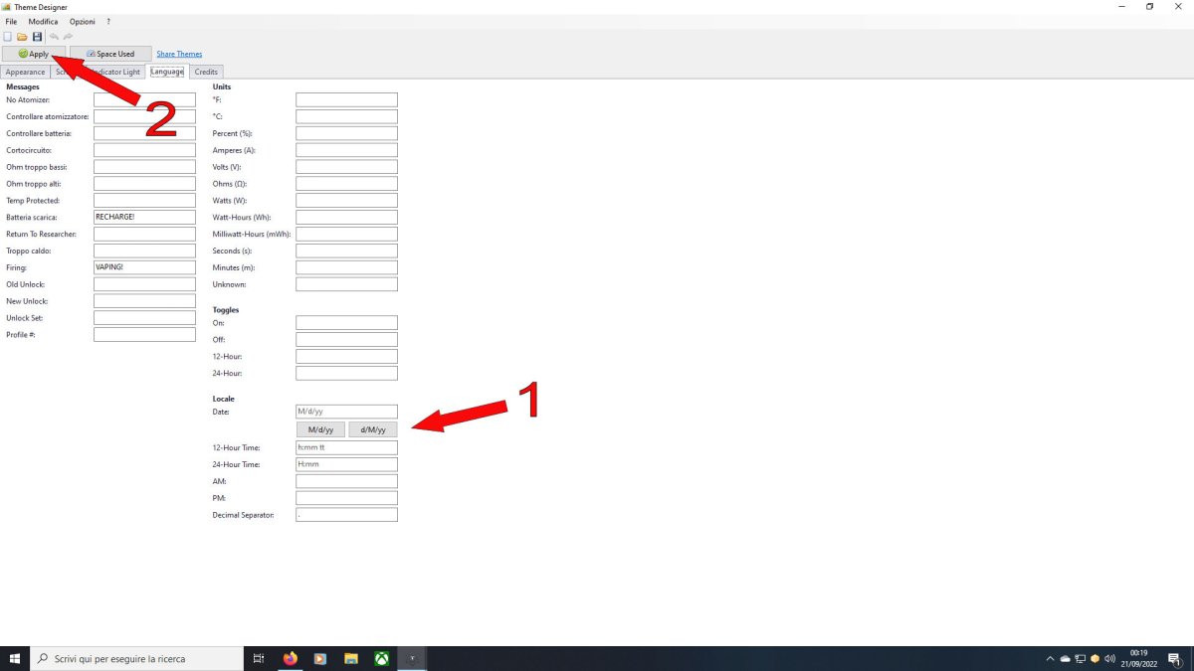Open the Opzioni menu
This screenshot has height=671, width=1194.
coord(83,21)
